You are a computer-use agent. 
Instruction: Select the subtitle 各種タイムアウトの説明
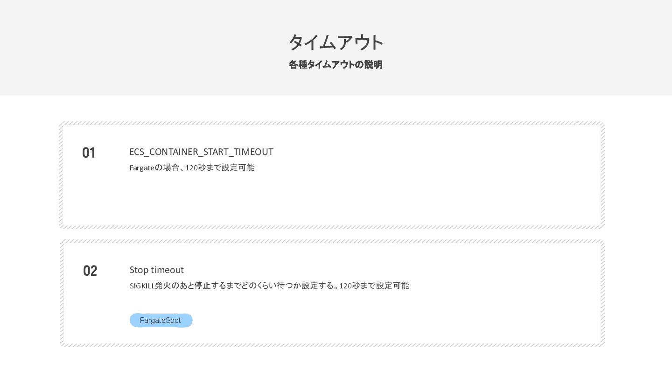coord(336,65)
